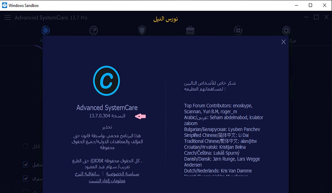Open the hamburger main menu
The image size is (332, 193).
coord(7,18)
